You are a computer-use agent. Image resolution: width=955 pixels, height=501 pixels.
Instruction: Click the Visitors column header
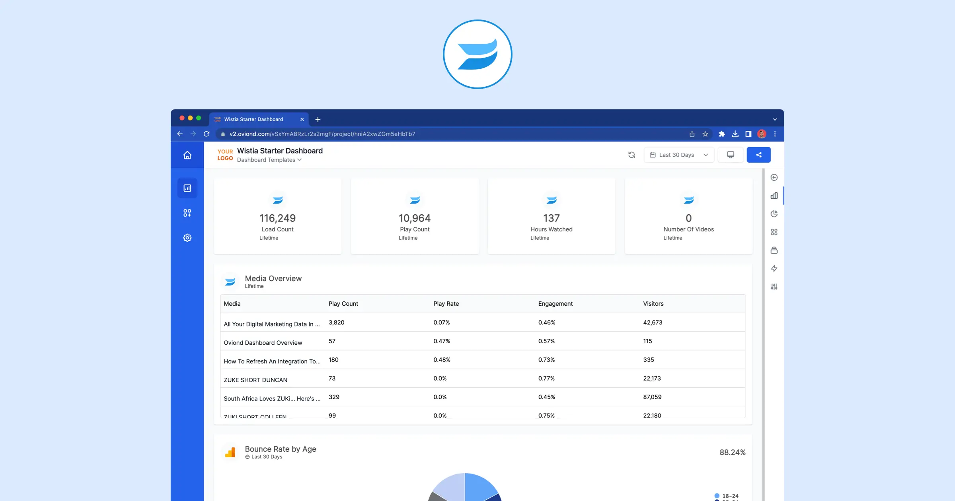653,304
